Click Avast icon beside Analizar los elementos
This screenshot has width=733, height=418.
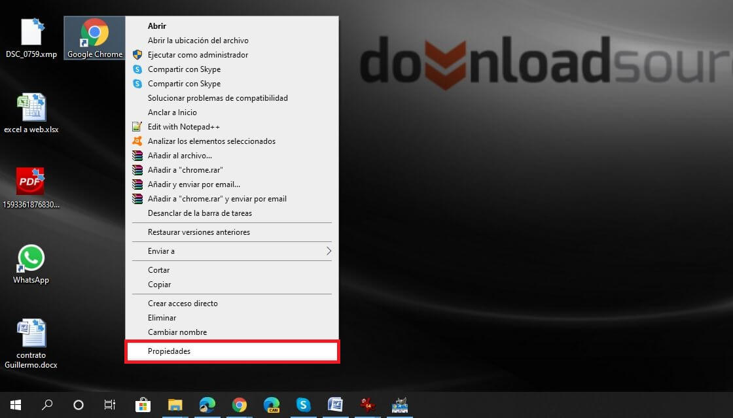pos(137,141)
